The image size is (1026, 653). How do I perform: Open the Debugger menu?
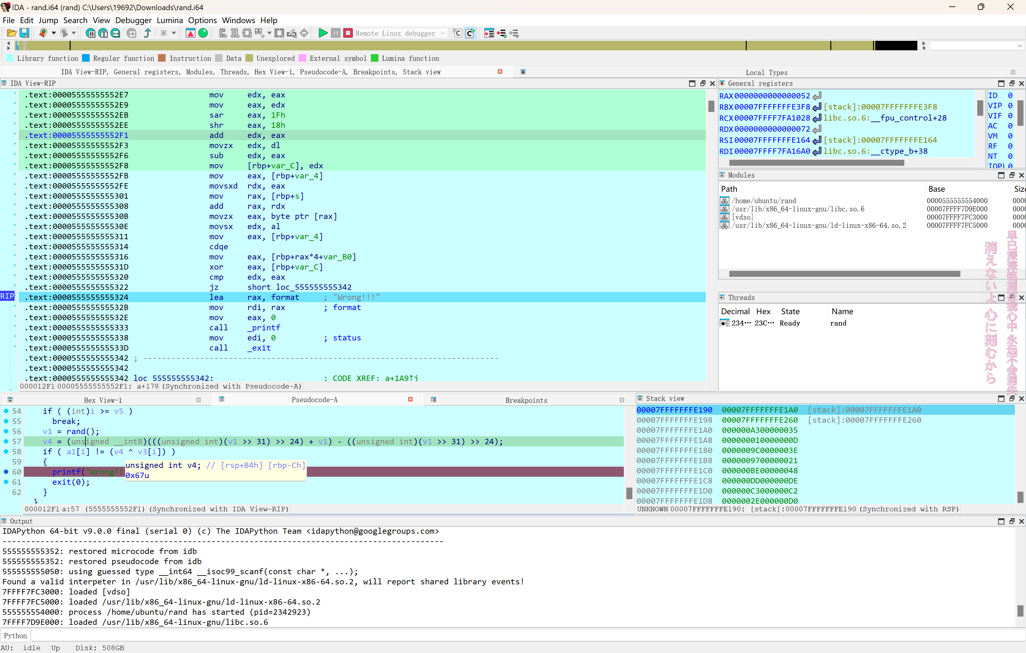[133, 20]
